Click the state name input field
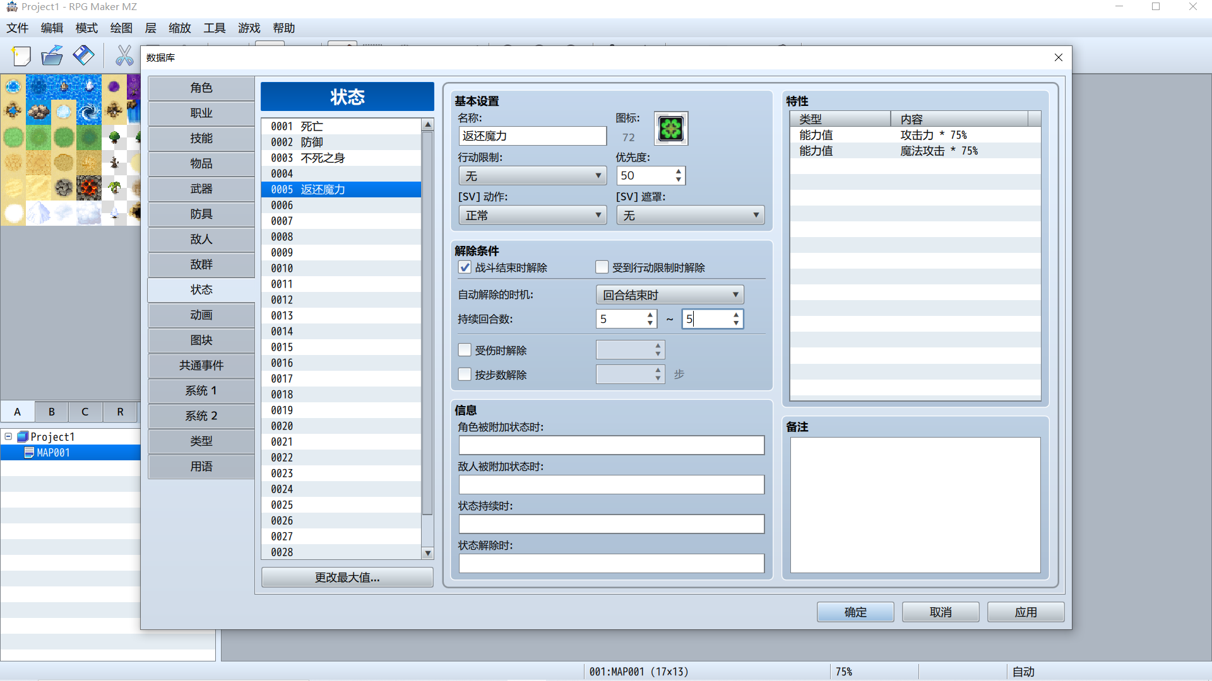Image resolution: width=1212 pixels, height=681 pixels. click(533, 136)
